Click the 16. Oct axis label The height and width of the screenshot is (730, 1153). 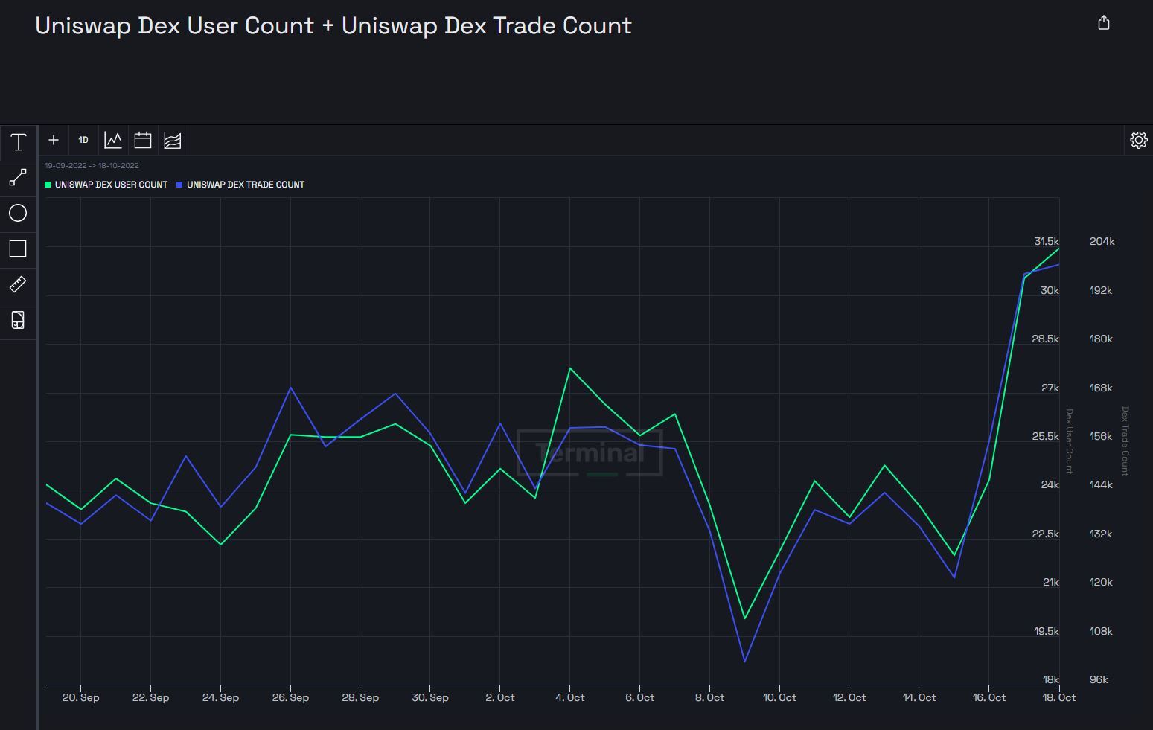pyautogui.click(x=988, y=698)
